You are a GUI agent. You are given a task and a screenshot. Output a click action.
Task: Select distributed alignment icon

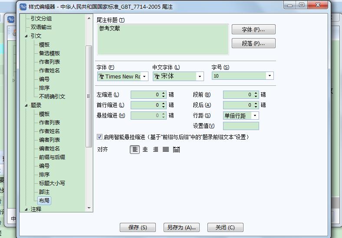pos(176,150)
